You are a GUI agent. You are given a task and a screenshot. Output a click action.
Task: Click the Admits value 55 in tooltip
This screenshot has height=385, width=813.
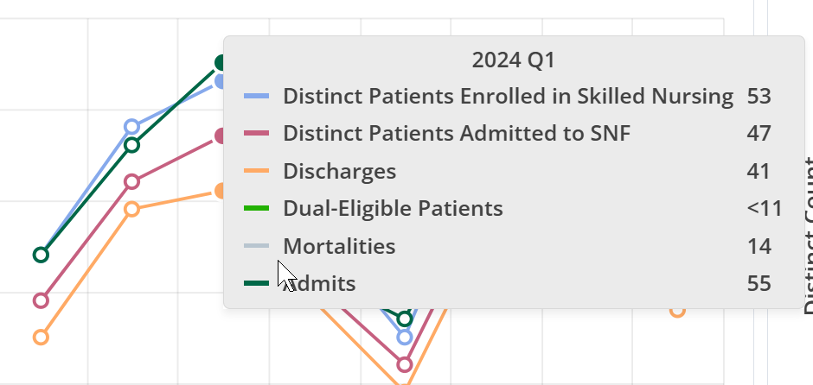pos(759,283)
